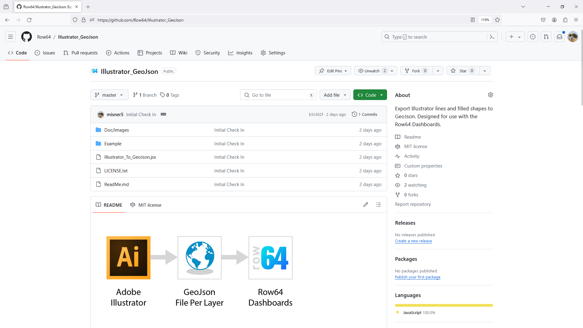
Task: Switch to the Issues tab
Action: pos(45,53)
